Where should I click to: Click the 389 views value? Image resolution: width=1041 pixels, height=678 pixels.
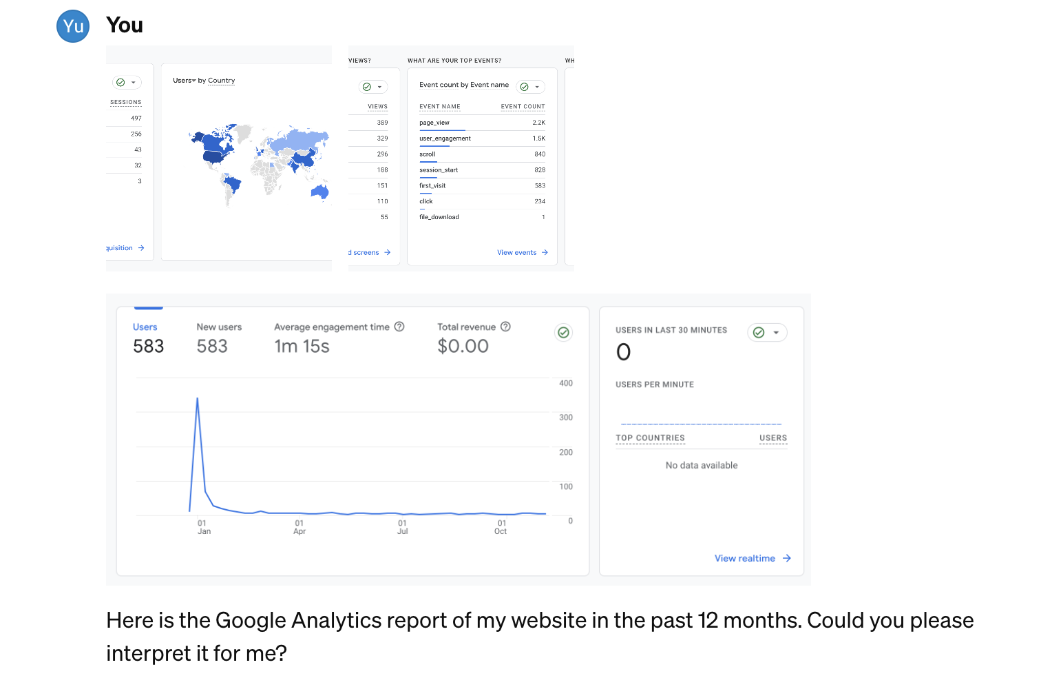tap(382, 123)
